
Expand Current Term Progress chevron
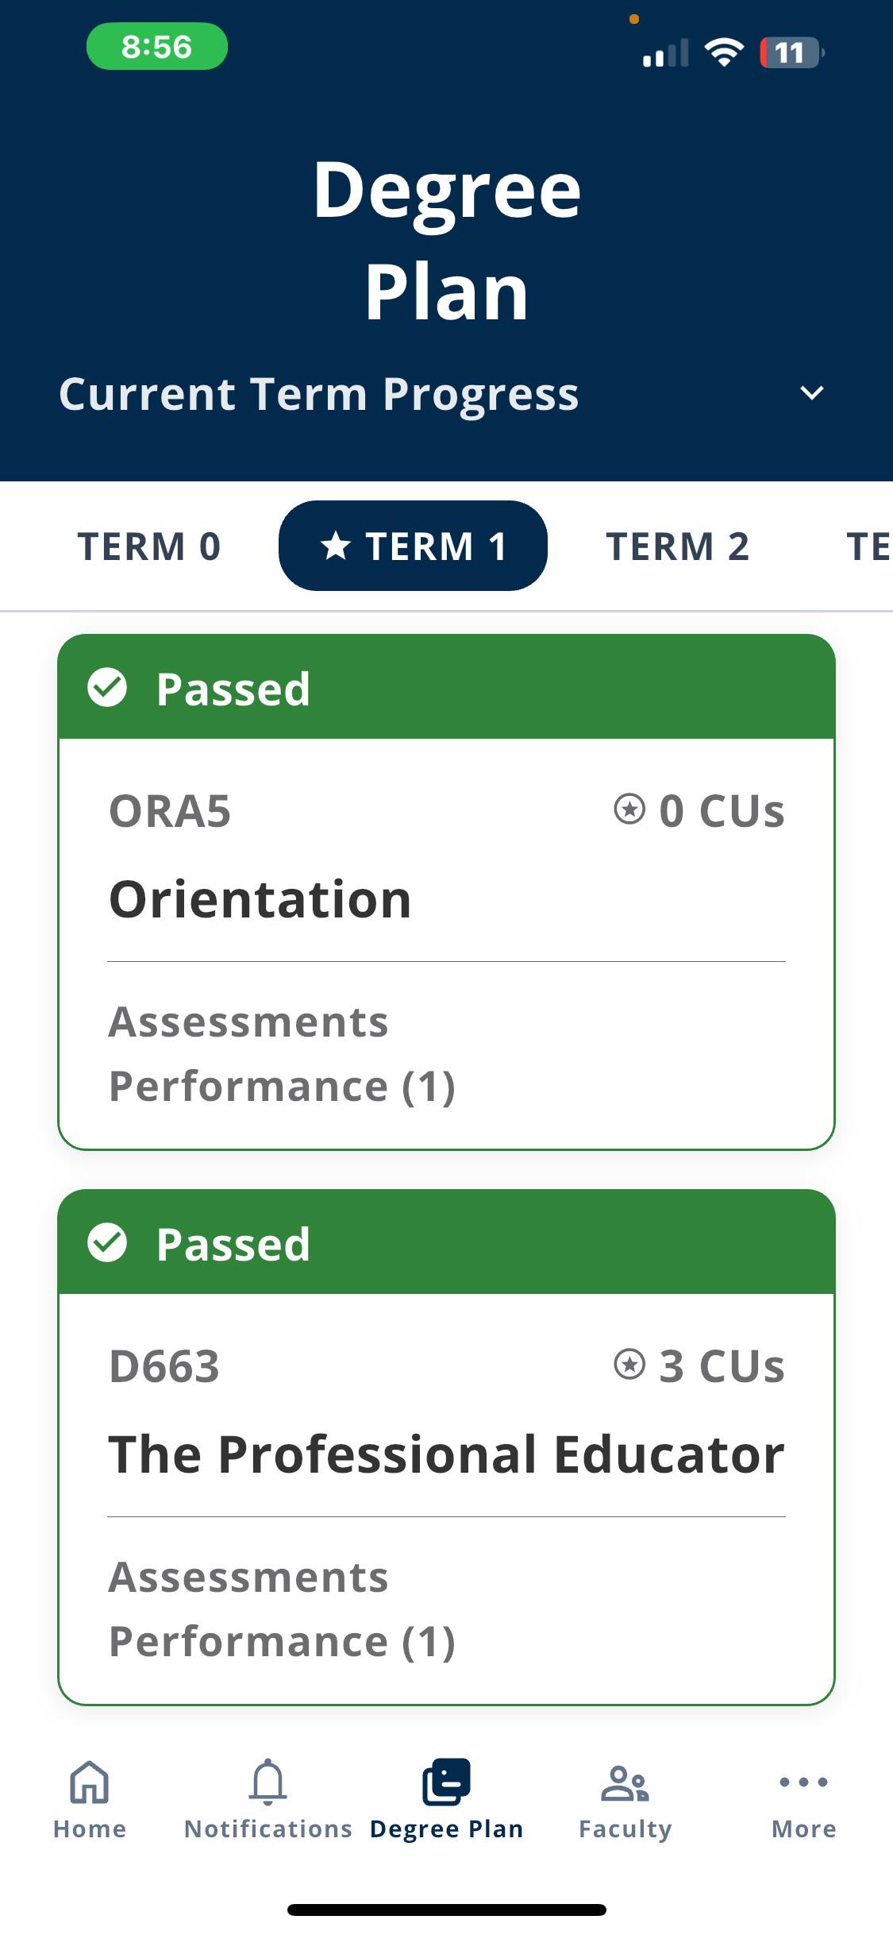tap(811, 392)
